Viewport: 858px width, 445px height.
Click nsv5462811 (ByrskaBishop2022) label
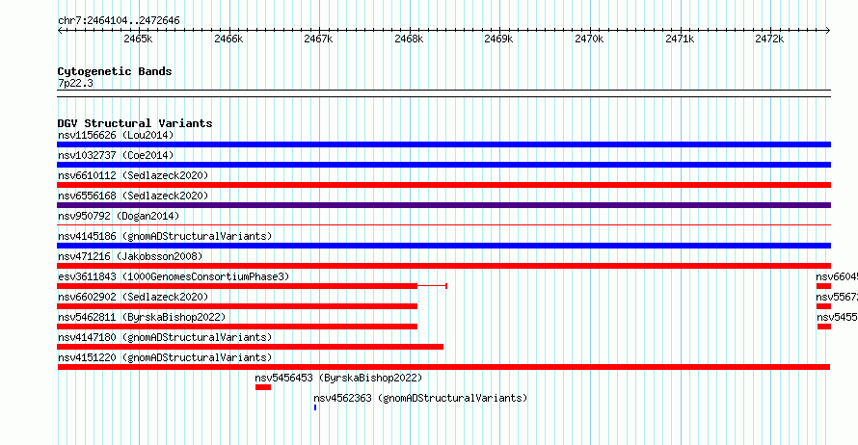tap(142, 317)
